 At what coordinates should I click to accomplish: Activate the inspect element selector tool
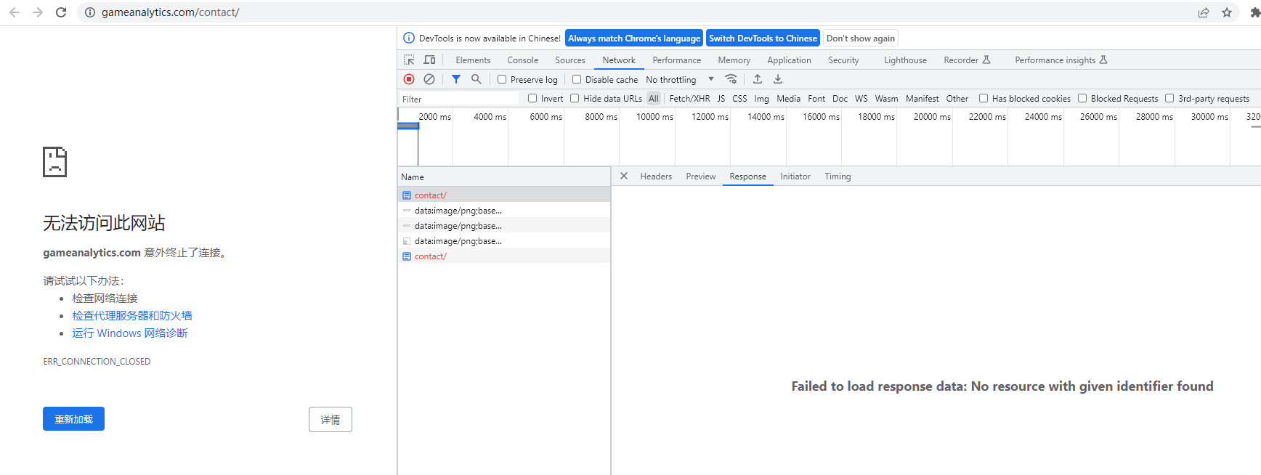(x=409, y=60)
